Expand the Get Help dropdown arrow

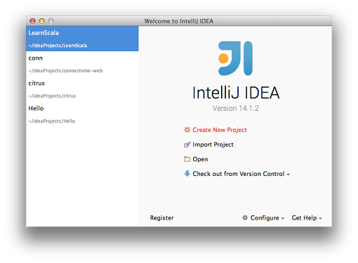(320, 218)
